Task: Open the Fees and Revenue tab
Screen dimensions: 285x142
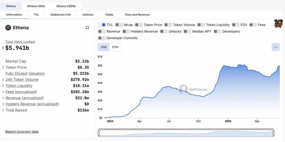Action: pos(137,15)
